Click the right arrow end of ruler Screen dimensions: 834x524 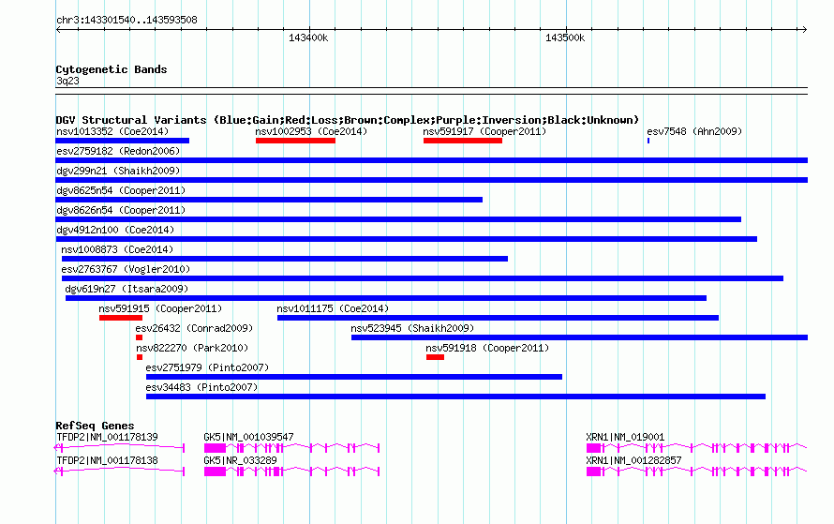click(x=804, y=30)
